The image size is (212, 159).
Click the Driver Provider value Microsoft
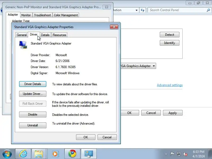61,55
